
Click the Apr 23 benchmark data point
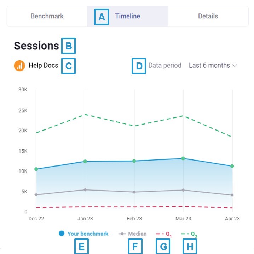232,166
